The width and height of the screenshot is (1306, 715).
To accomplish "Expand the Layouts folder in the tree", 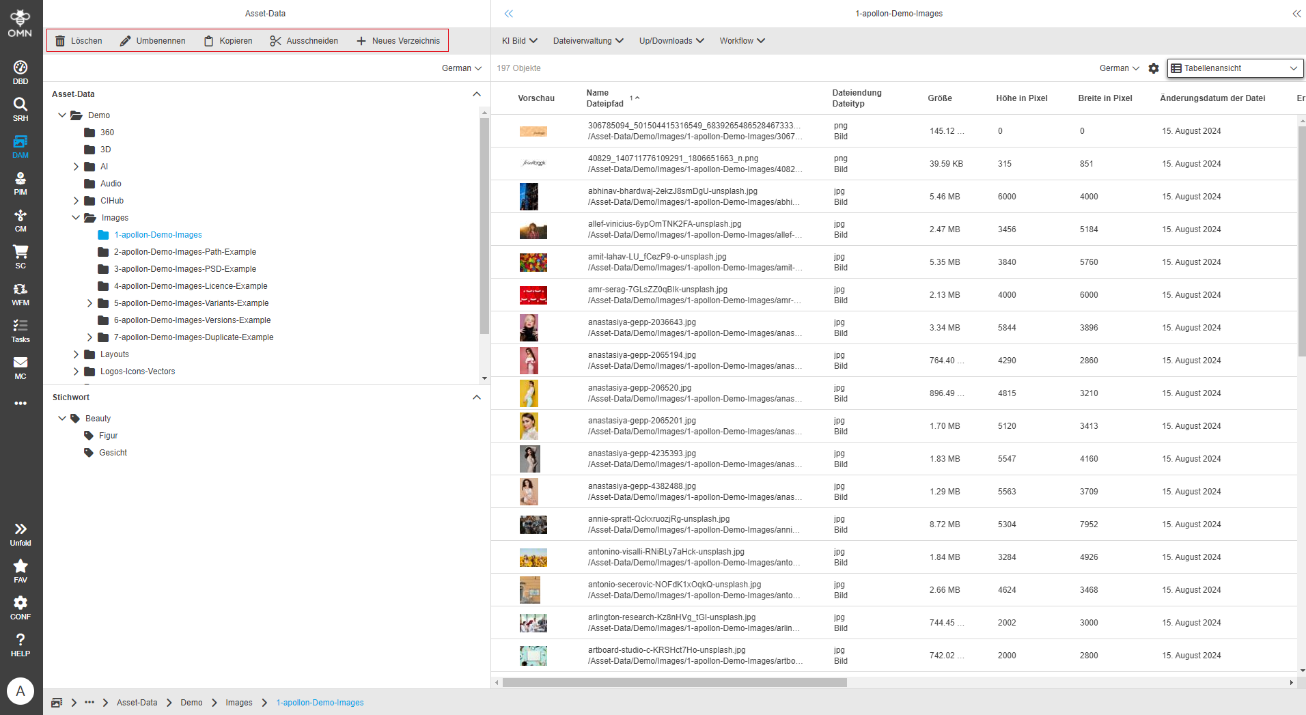I will point(76,354).
